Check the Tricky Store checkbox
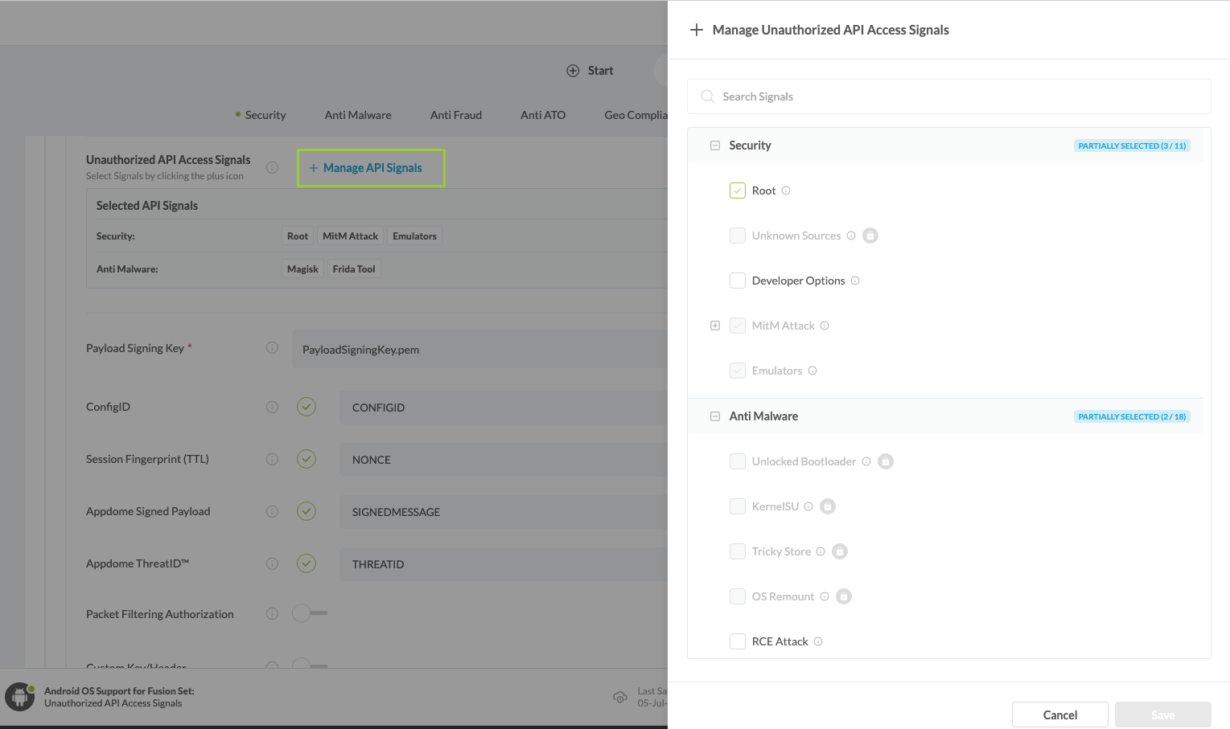This screenshot has width=1230, height=729. click(738, 551)
